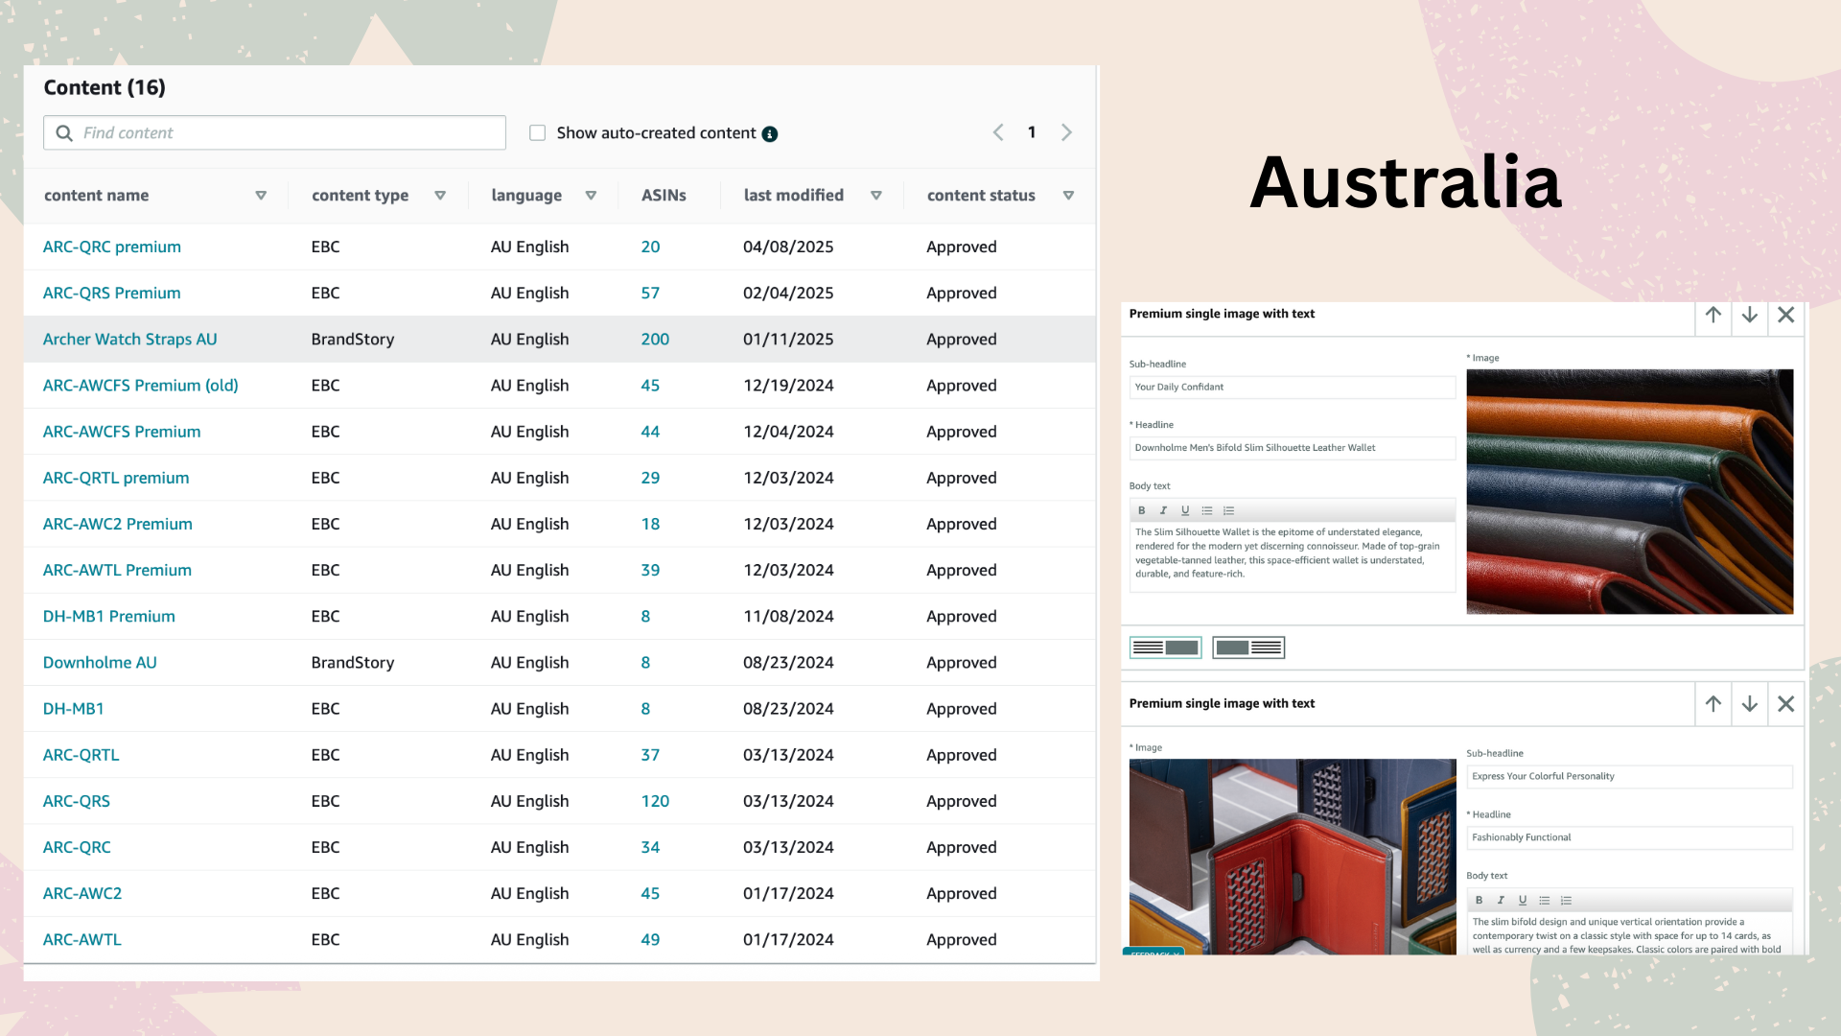This screenshot has height=1036, width=1841.
Task: Select image-left text-right layout option
Action: pos(1248,647)
